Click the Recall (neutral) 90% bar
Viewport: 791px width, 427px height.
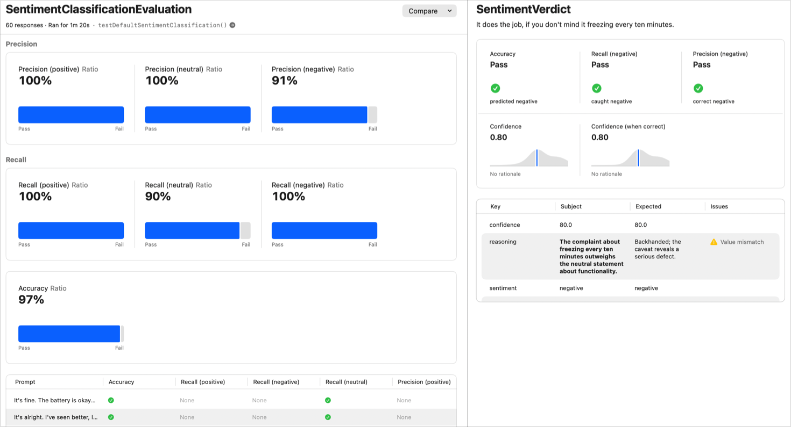pos(197,230)
